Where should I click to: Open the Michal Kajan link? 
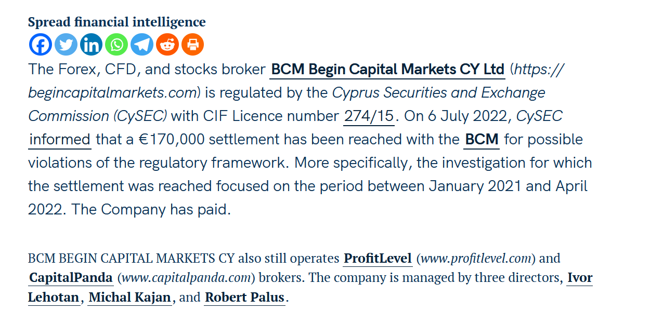129,298
